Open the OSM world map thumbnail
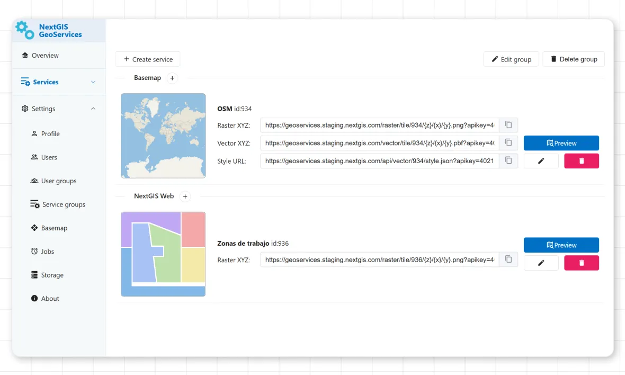 coord(163,136)
